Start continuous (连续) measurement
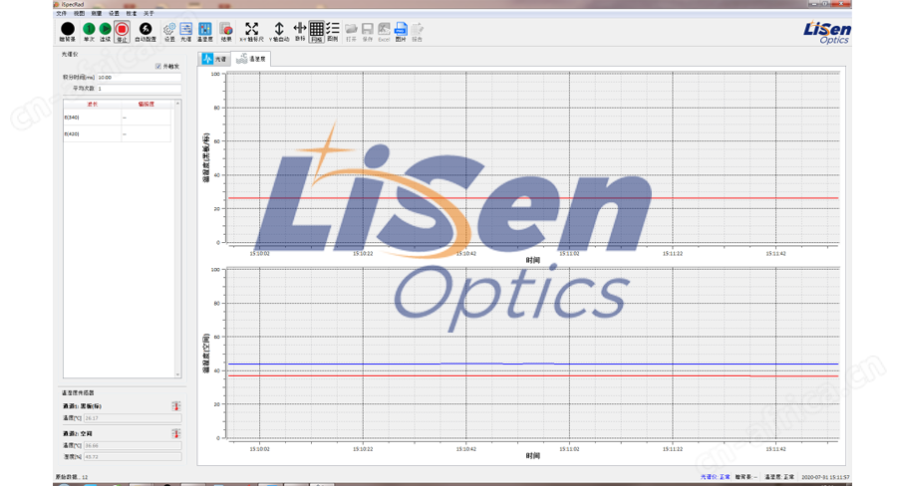 tap(106, 32)
